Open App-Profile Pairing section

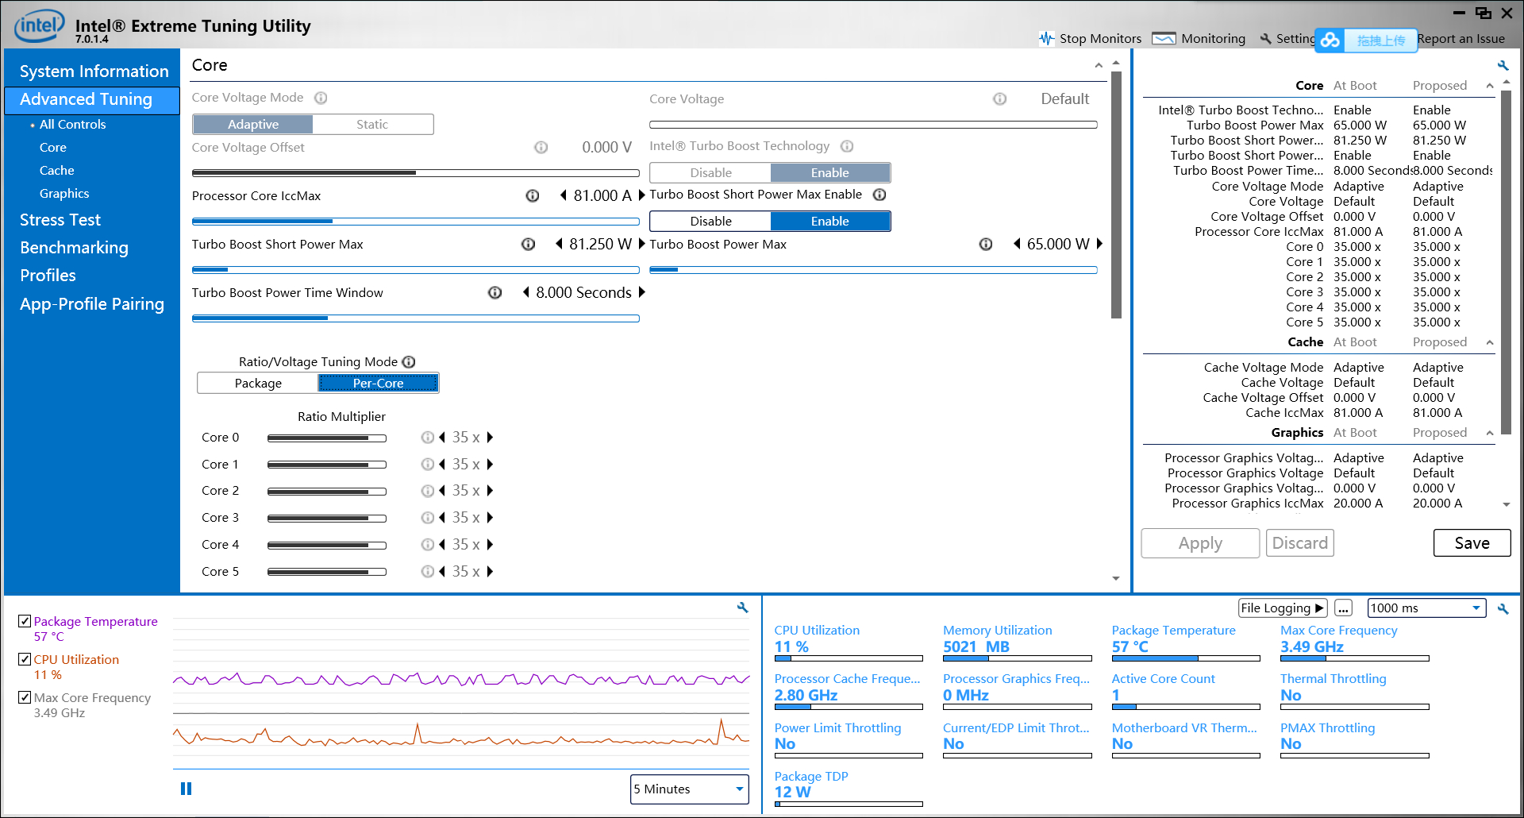click(x=92, y=304)
